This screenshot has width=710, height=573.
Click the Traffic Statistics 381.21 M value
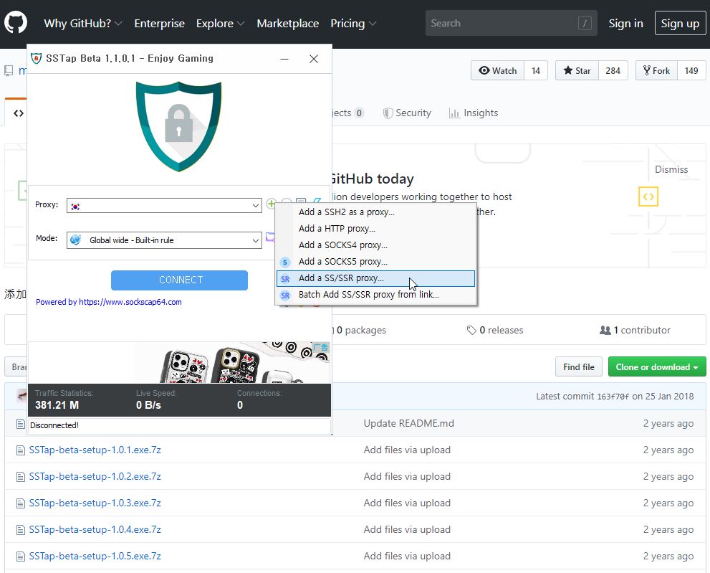pos(57,405)
